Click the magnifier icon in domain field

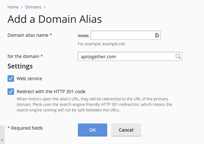178,56
